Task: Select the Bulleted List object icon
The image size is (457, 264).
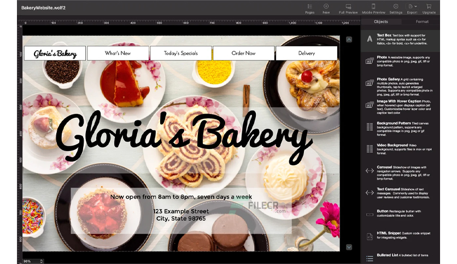Action: pyautogui.click(x=370, y=258)
